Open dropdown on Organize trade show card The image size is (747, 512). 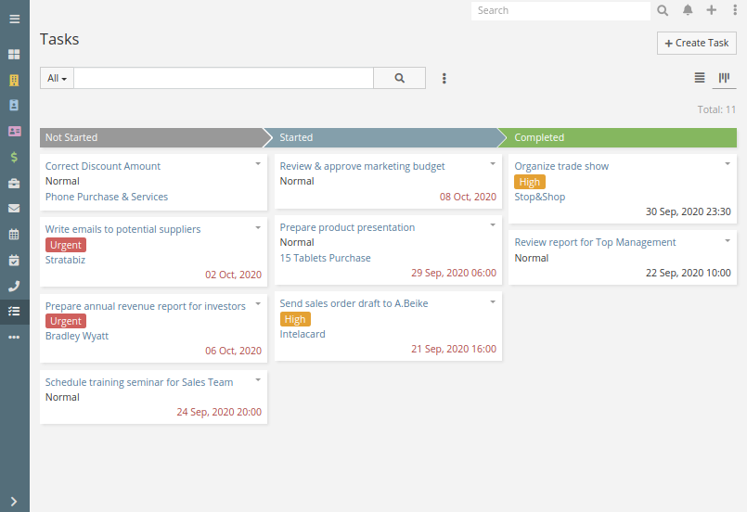click(728, 164)
